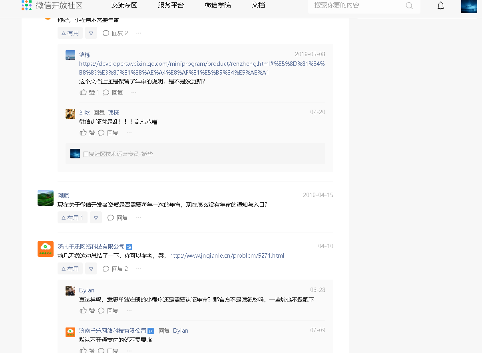Viewport: 482px width, 353px height.
Task: Open the 锦栋 name in 刘冰's reply header
Action: tap(114, 113)
